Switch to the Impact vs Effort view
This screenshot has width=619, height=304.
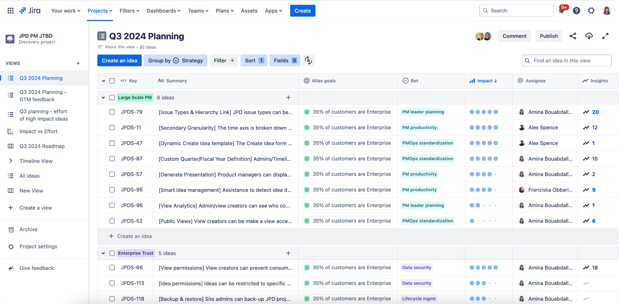point(38,131)
